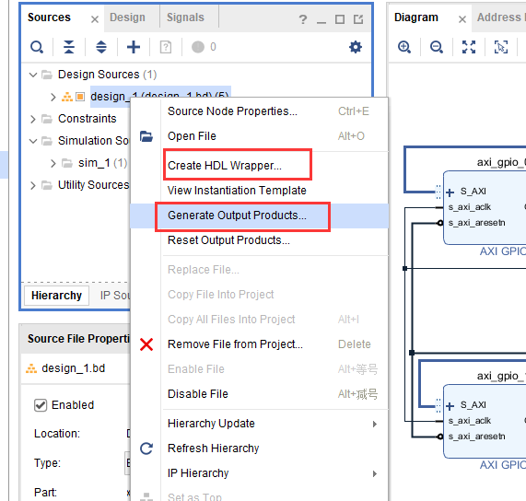Click the Sources panel search icon
The width and height of the screenshot is (526, 501).
37,47
